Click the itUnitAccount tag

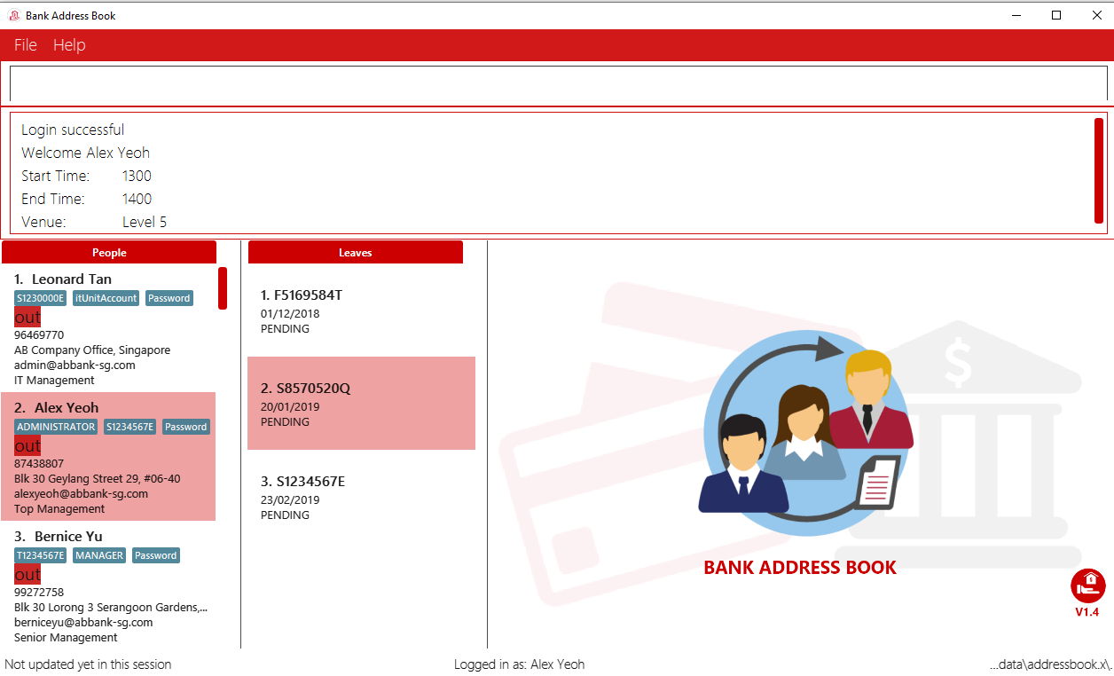pyautogui.click(x=106, y=298)
